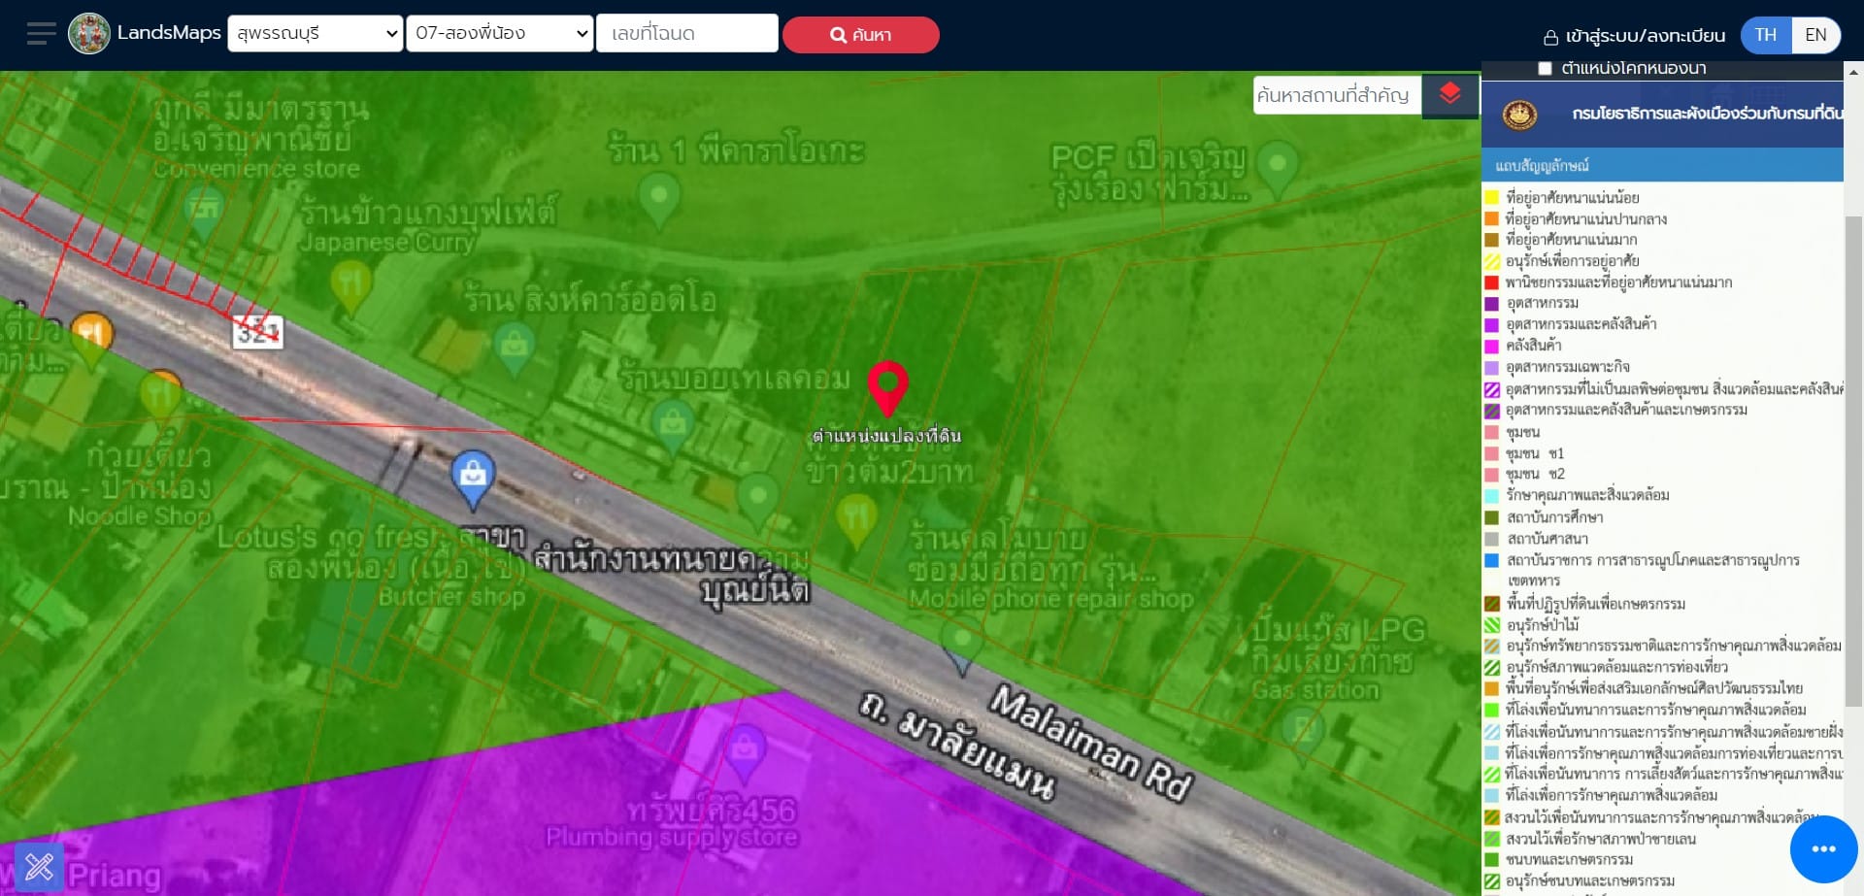Click the ค้นหาสถานที่สำคัญ place search field

click(x=1337, y=95)
